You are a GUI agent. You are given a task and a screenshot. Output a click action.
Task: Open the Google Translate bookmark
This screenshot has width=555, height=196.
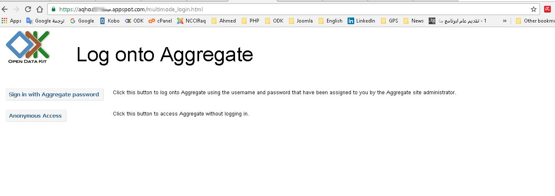tap(45, 21)
